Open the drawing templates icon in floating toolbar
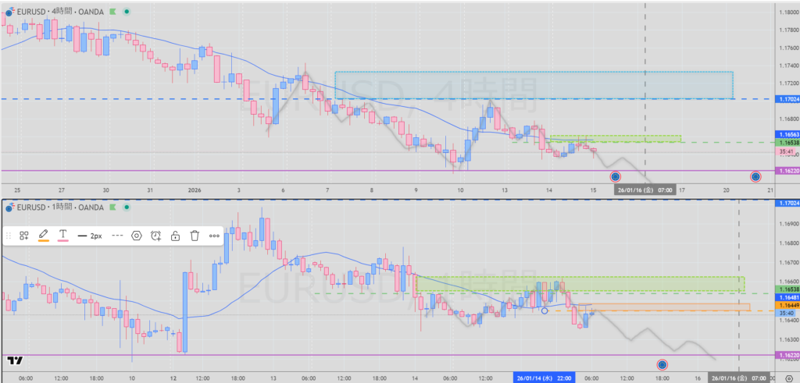 tap(24, 236)
